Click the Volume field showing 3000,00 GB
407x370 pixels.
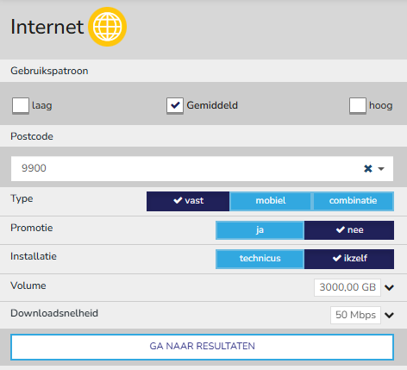(x=348, y=287)
